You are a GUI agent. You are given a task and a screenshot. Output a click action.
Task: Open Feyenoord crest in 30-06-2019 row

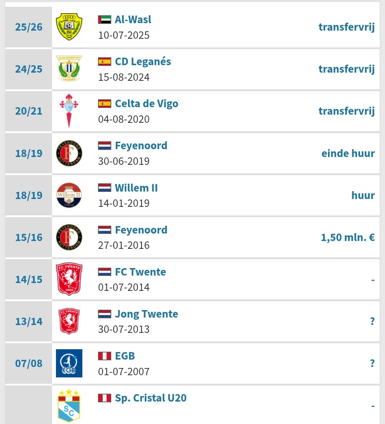[69, 153]
